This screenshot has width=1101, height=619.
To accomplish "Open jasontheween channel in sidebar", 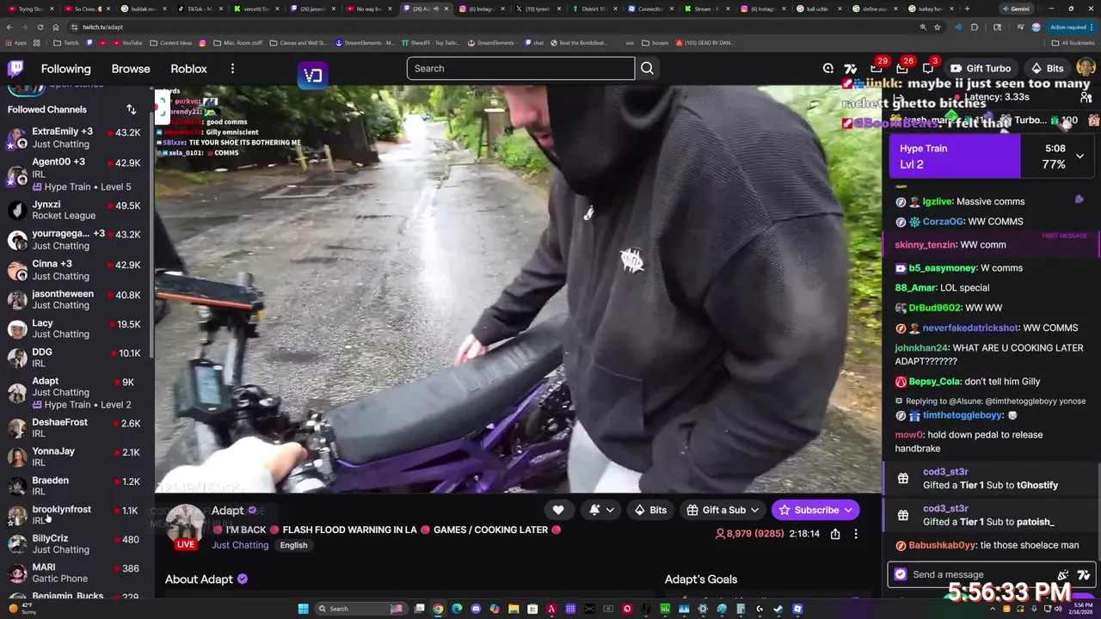I will [x=76, y=299].
